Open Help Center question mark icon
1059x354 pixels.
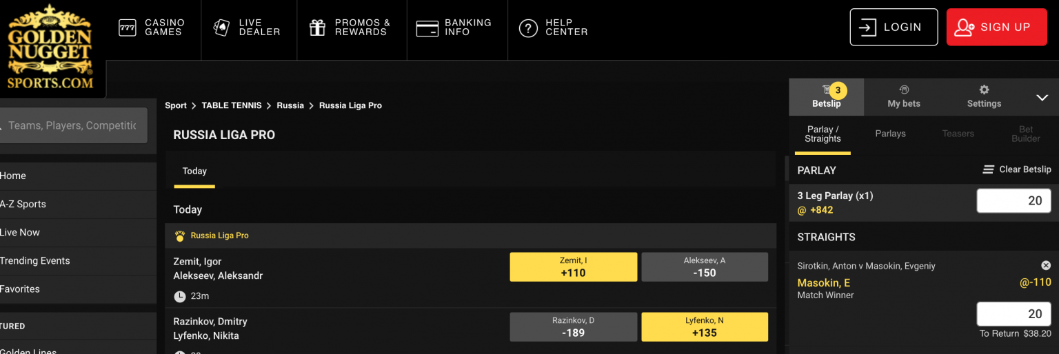[528, 28]
